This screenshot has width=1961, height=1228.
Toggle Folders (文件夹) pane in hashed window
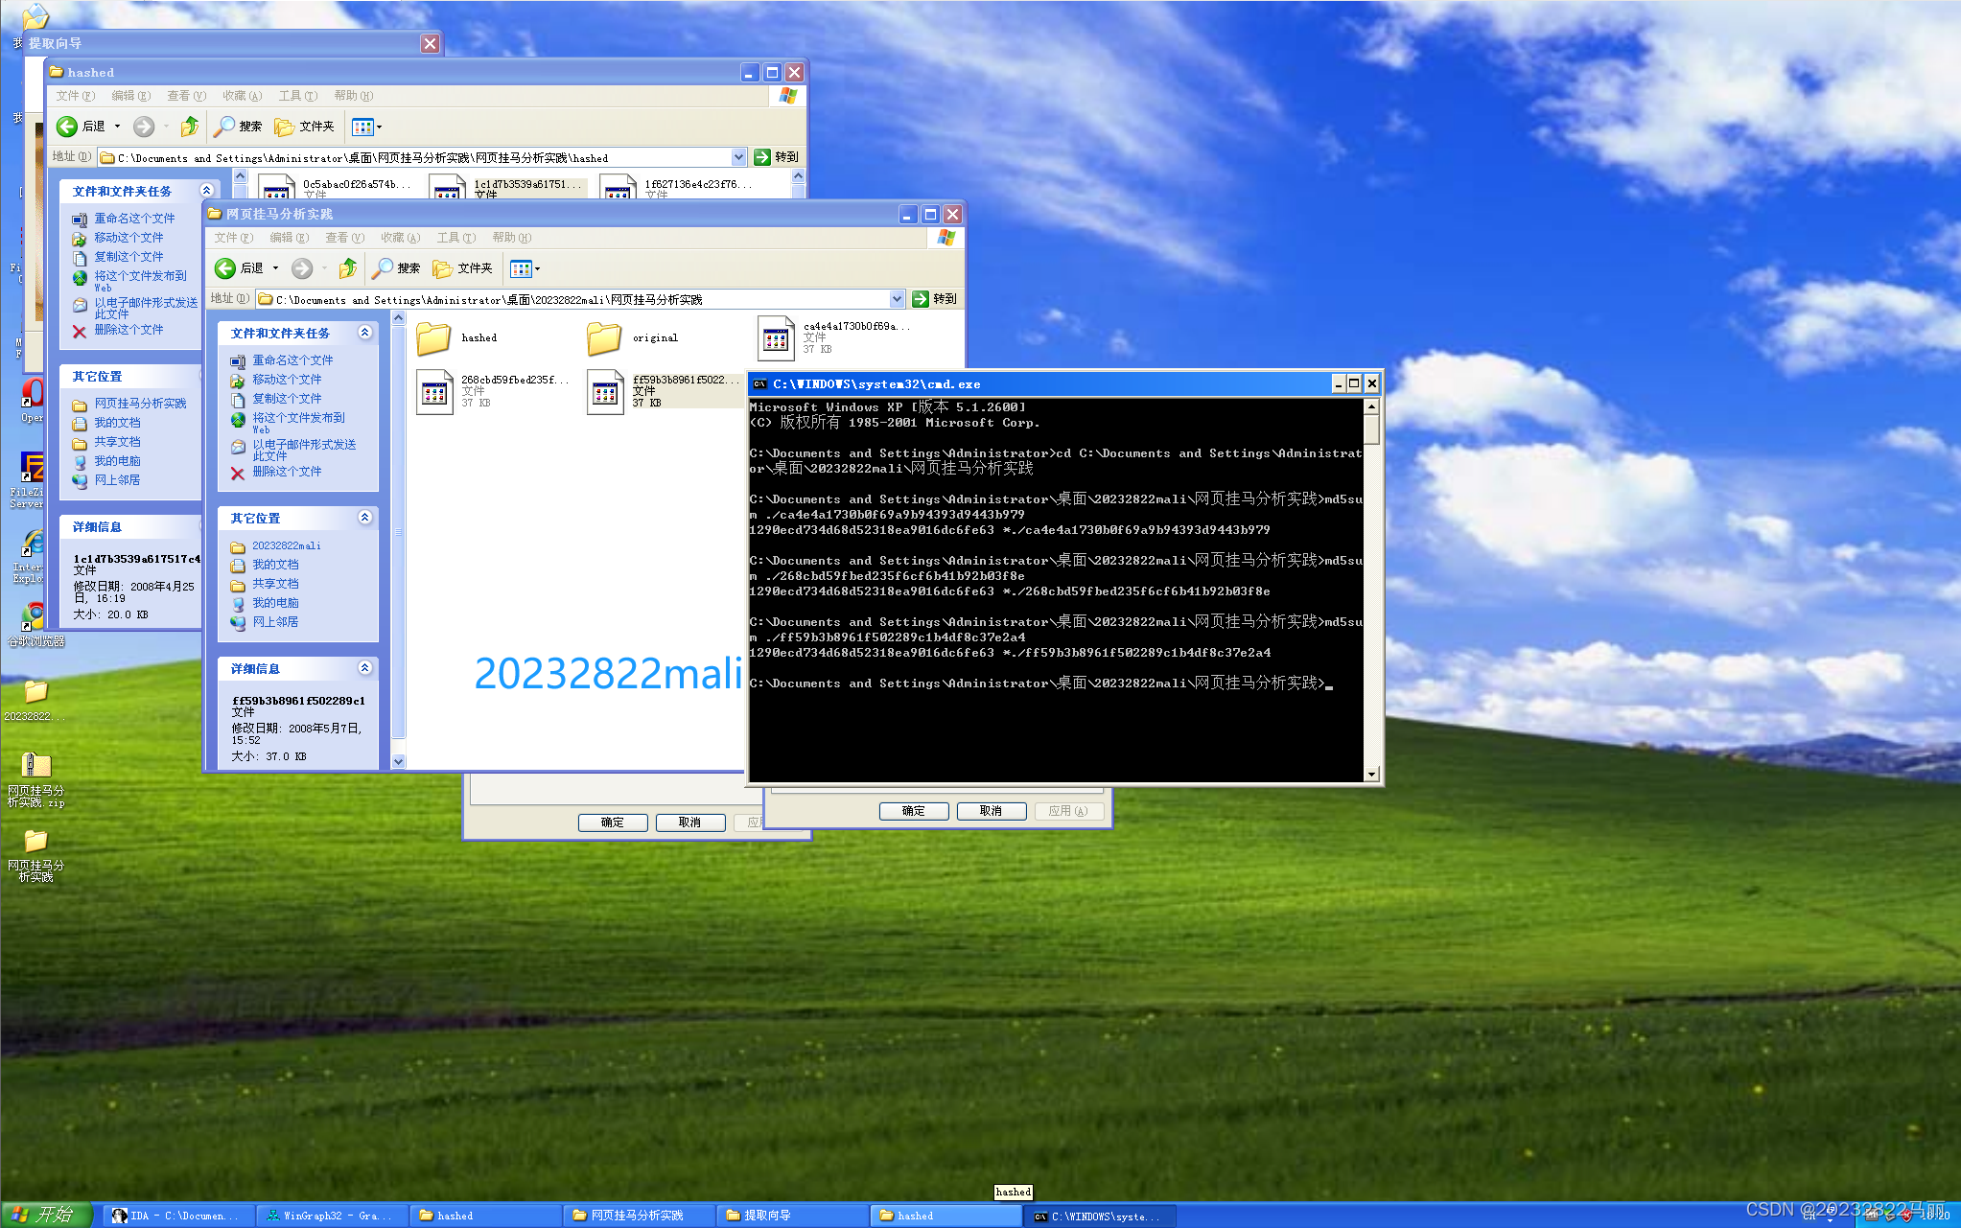tap(304, 127)
